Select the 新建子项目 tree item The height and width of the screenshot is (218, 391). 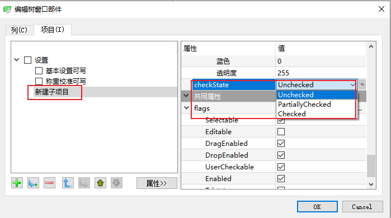[x=51, y=92]
